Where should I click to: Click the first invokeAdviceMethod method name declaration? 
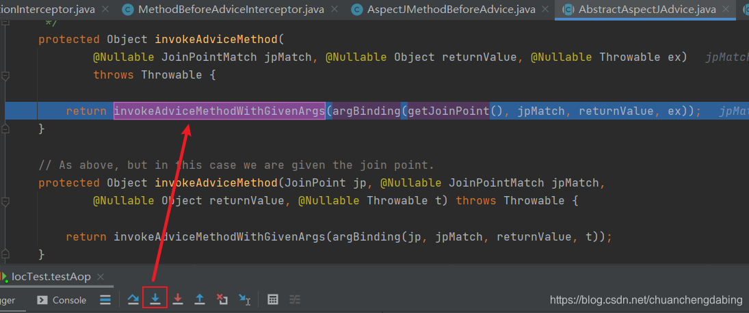pos(216,39)
